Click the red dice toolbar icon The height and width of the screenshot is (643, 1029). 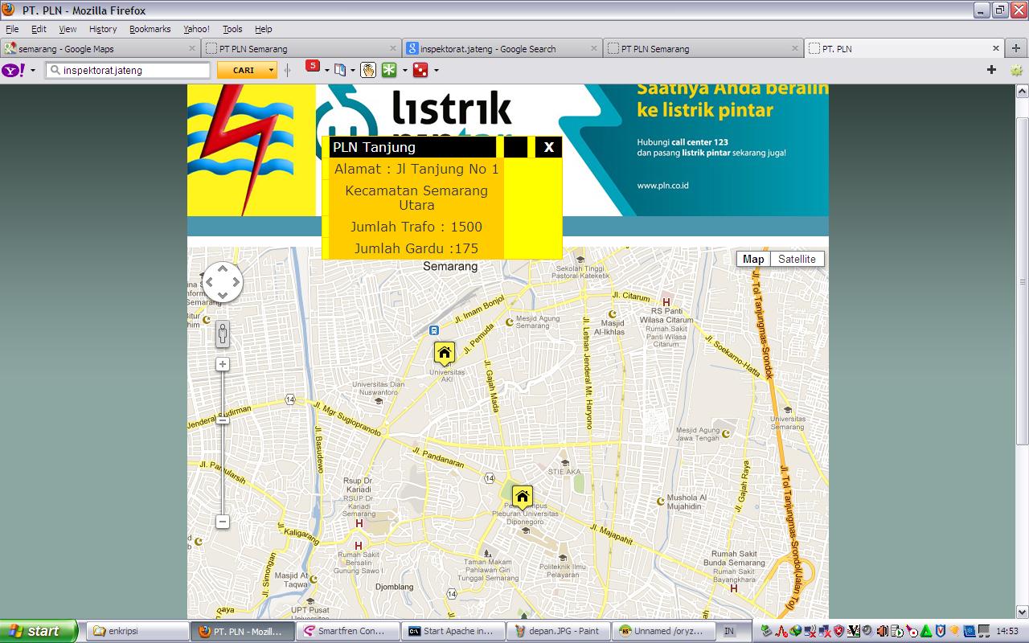420,70
